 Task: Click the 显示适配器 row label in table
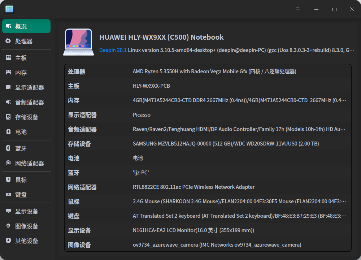click(82, 115)
